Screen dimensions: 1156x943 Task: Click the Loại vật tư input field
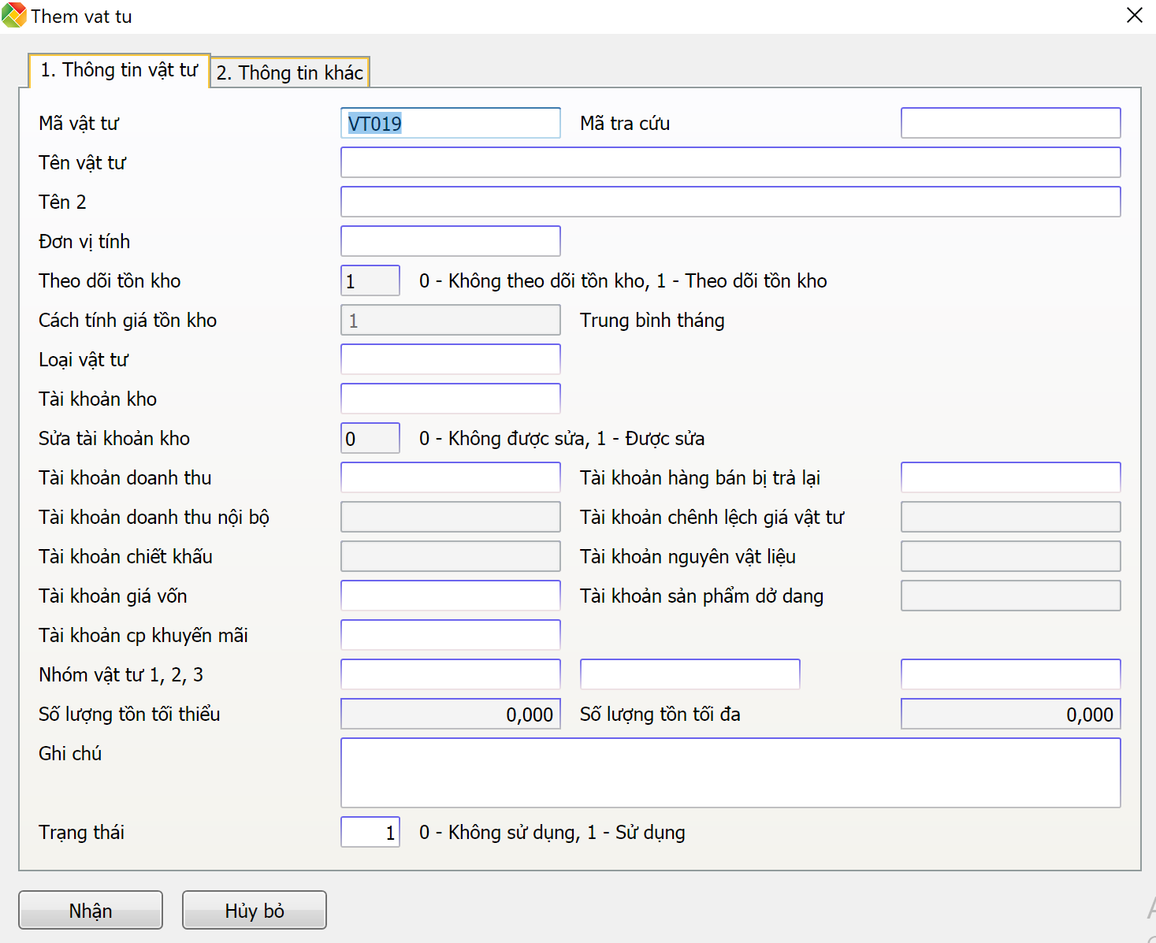[451, 359]
